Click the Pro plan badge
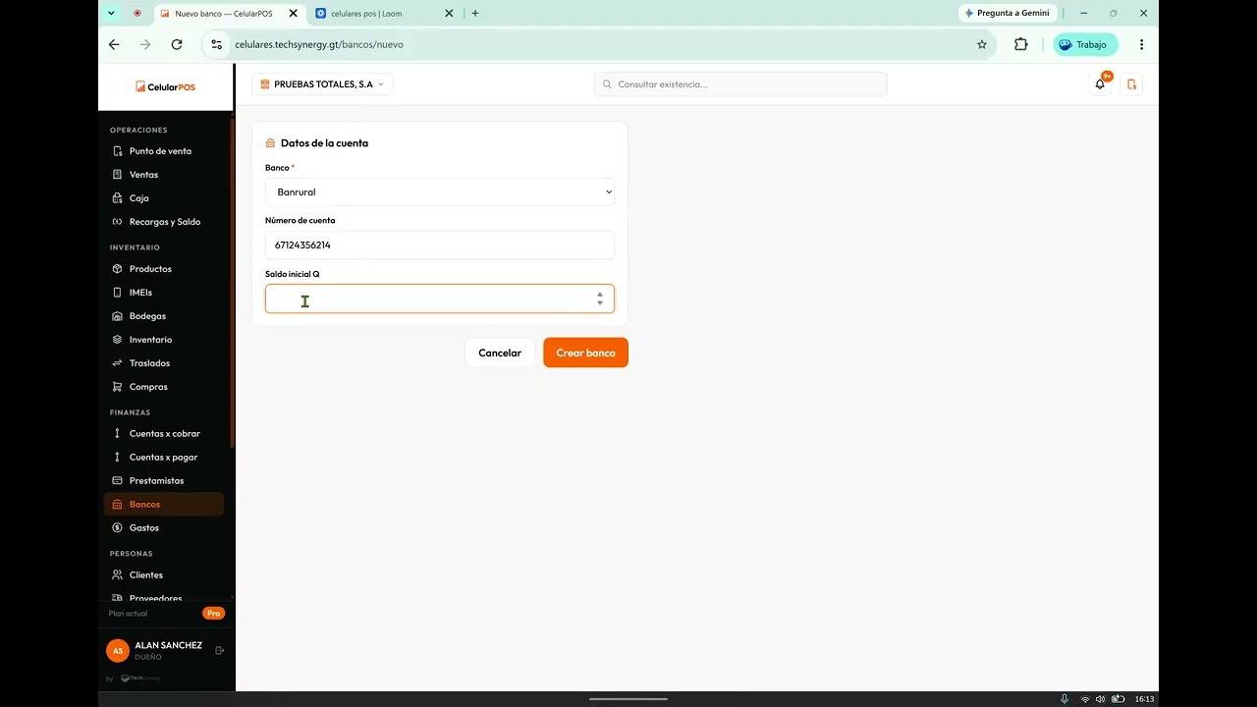Screen dimensions: 1257x707 (x=213, y=614)
